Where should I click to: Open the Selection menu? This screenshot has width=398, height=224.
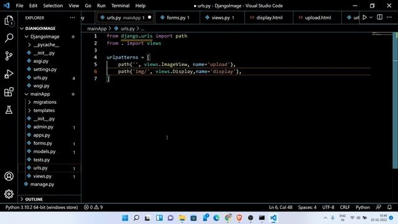point(53,6)
